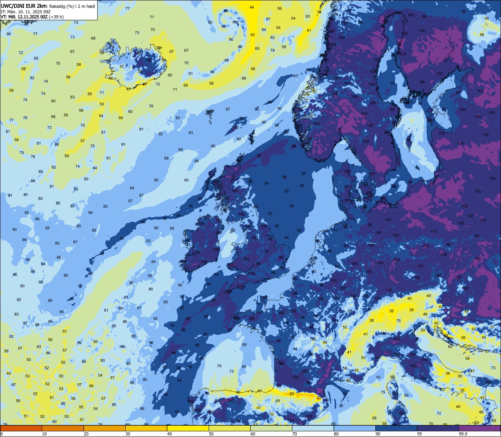This screenshot has width=501, height=437.
Task: Click the 10–20 orange legend swatch
Action: coord(63,428)
